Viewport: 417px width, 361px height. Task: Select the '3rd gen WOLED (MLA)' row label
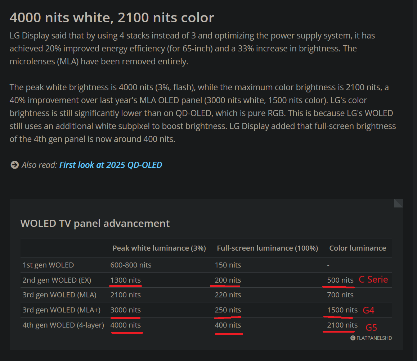(60, 295)
